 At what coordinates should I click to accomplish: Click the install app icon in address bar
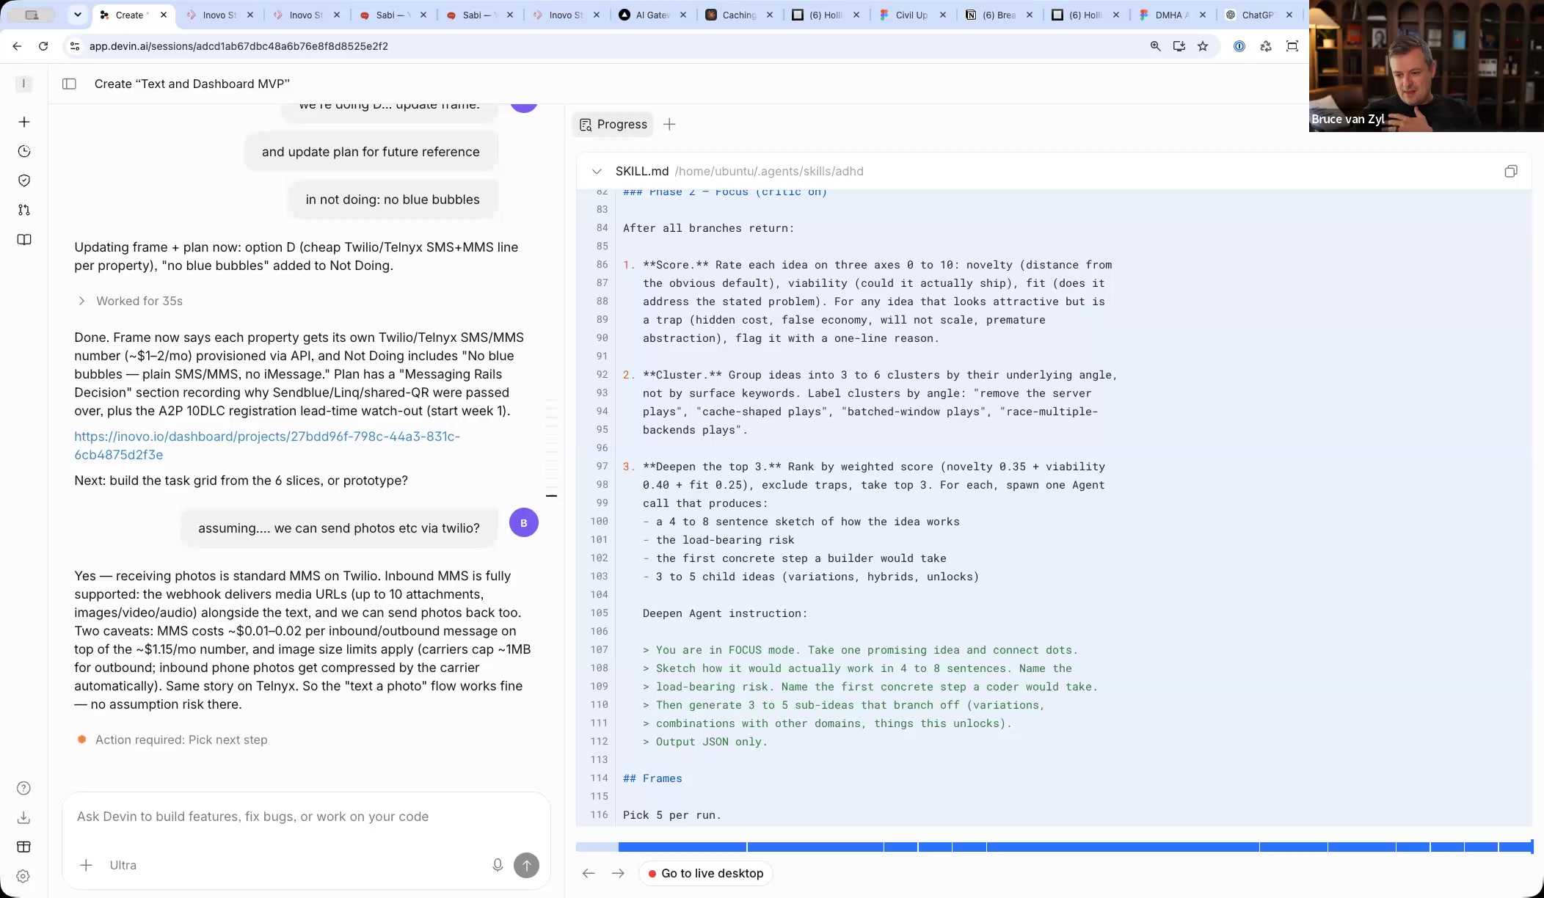[1179, 46]
